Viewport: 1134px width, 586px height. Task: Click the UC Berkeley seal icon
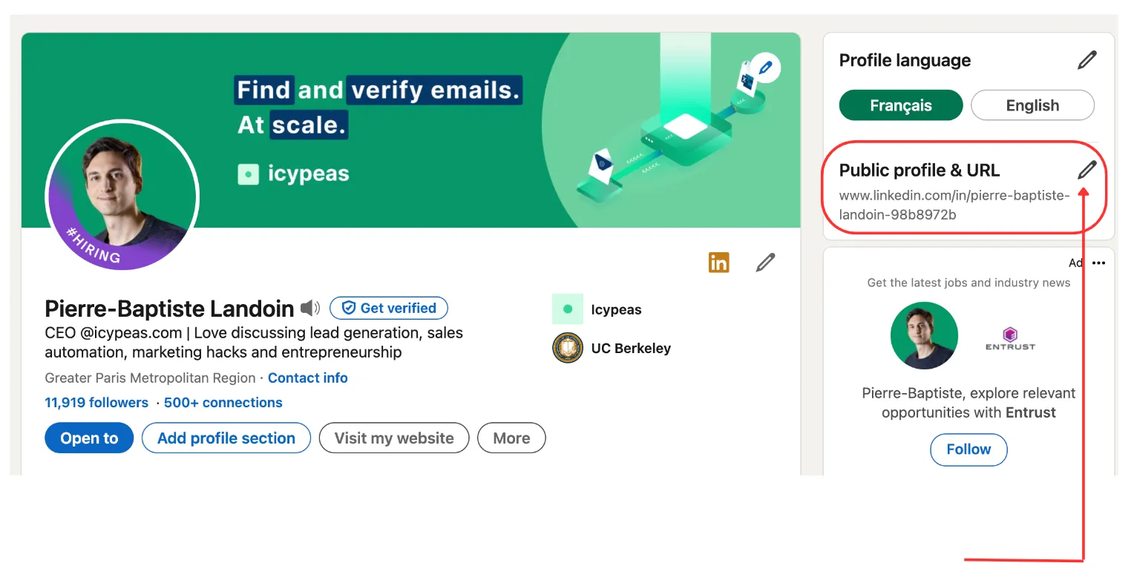pos(568,348)
